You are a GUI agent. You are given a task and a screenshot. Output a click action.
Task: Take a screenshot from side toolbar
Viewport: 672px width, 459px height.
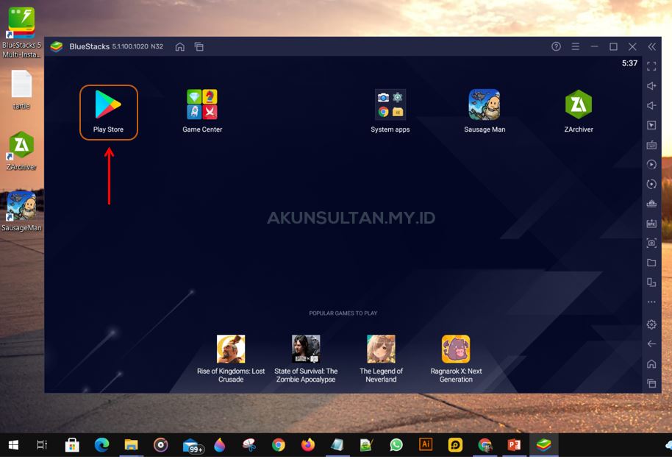pos(651,243)
